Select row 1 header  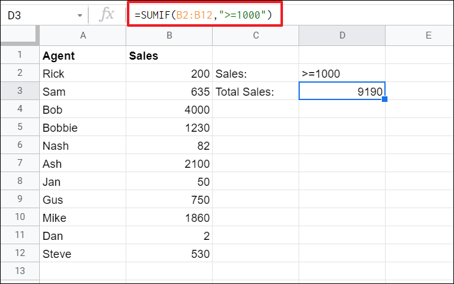click(19, 55)
